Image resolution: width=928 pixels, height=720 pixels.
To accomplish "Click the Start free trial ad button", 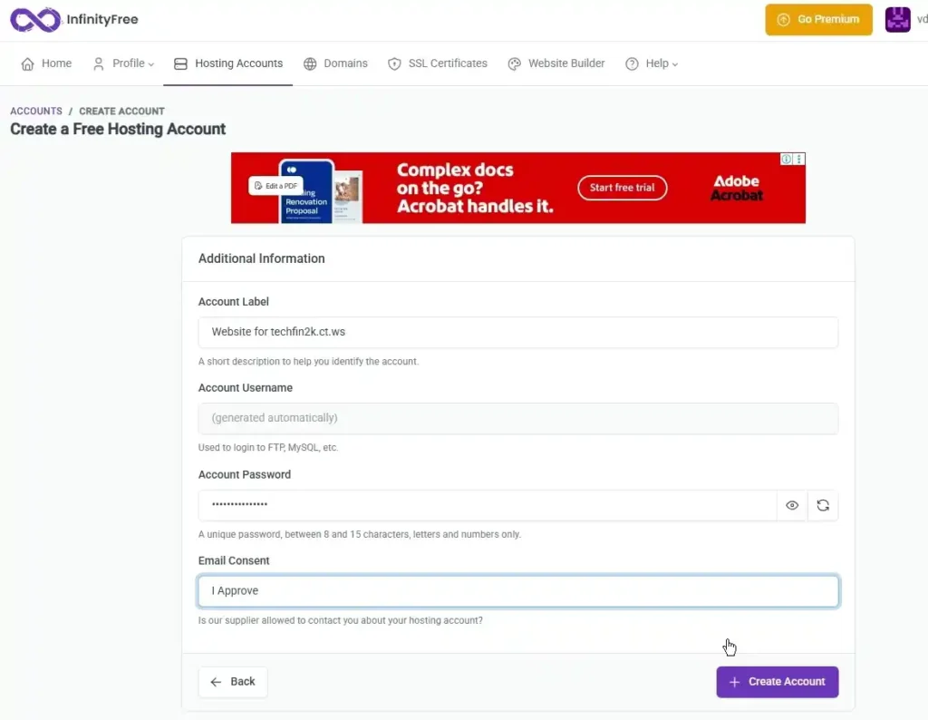I will (x=622, y=188).
